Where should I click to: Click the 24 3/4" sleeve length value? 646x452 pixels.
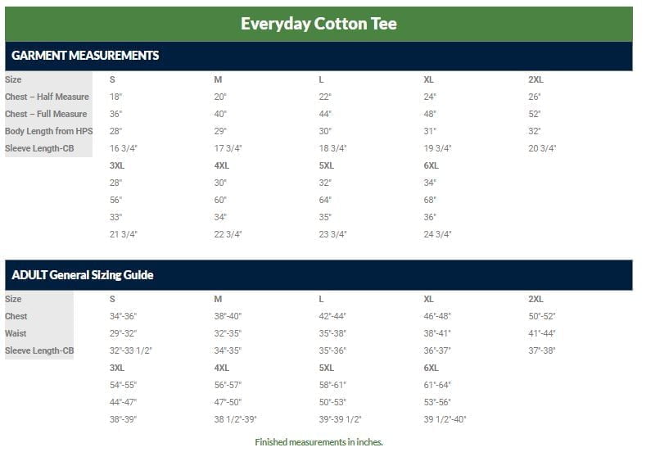point(438,234)
